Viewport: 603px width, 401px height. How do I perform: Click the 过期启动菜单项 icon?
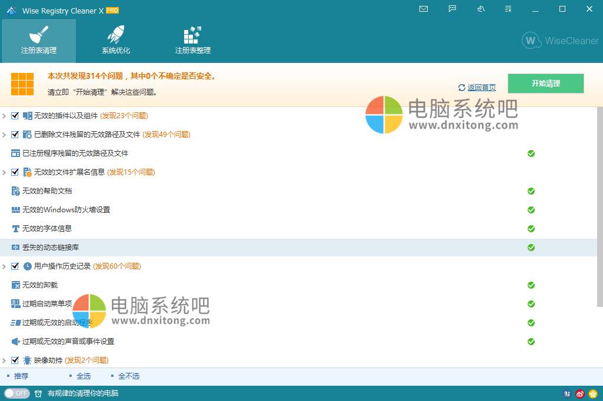(15, 304)
